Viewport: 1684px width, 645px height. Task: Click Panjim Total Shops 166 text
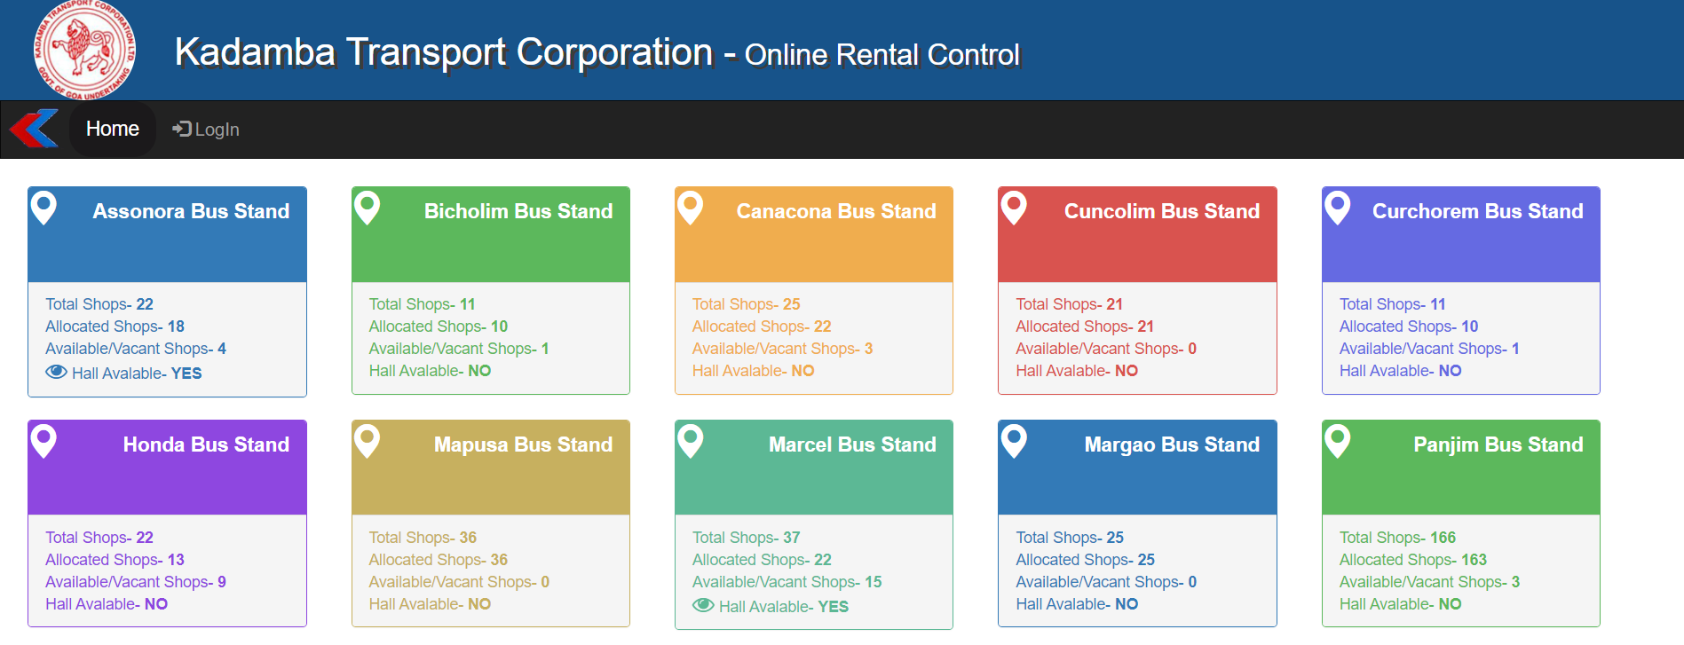(x=1397, y=538)
